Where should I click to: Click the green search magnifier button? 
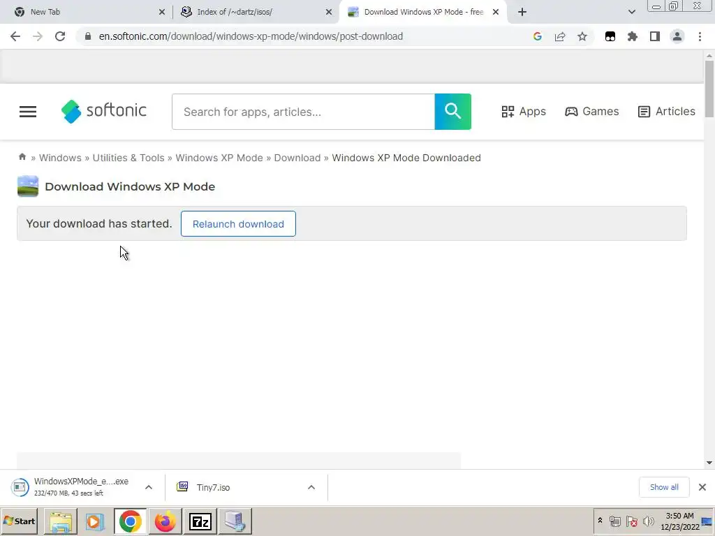(452, 112)
